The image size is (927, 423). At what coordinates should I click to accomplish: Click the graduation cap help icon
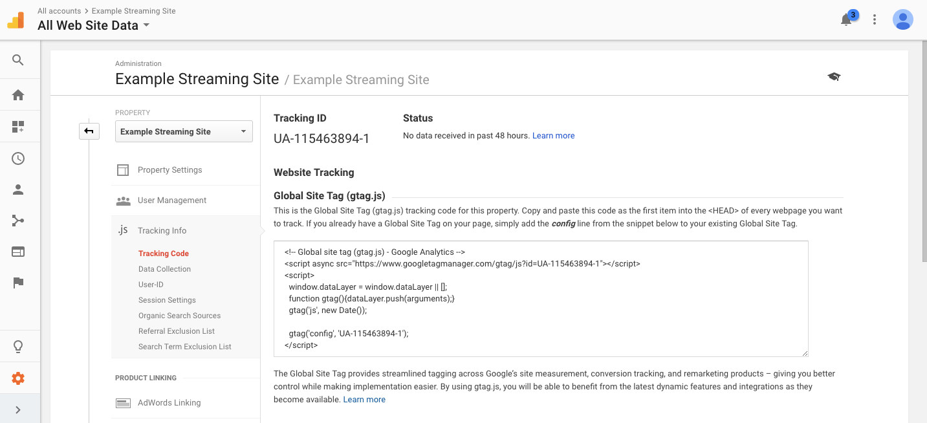(834, 77)
